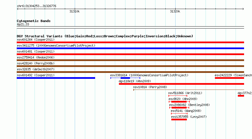
Task: Click the nsv428140 (Perry2008b) label
Action: point(36,63)
